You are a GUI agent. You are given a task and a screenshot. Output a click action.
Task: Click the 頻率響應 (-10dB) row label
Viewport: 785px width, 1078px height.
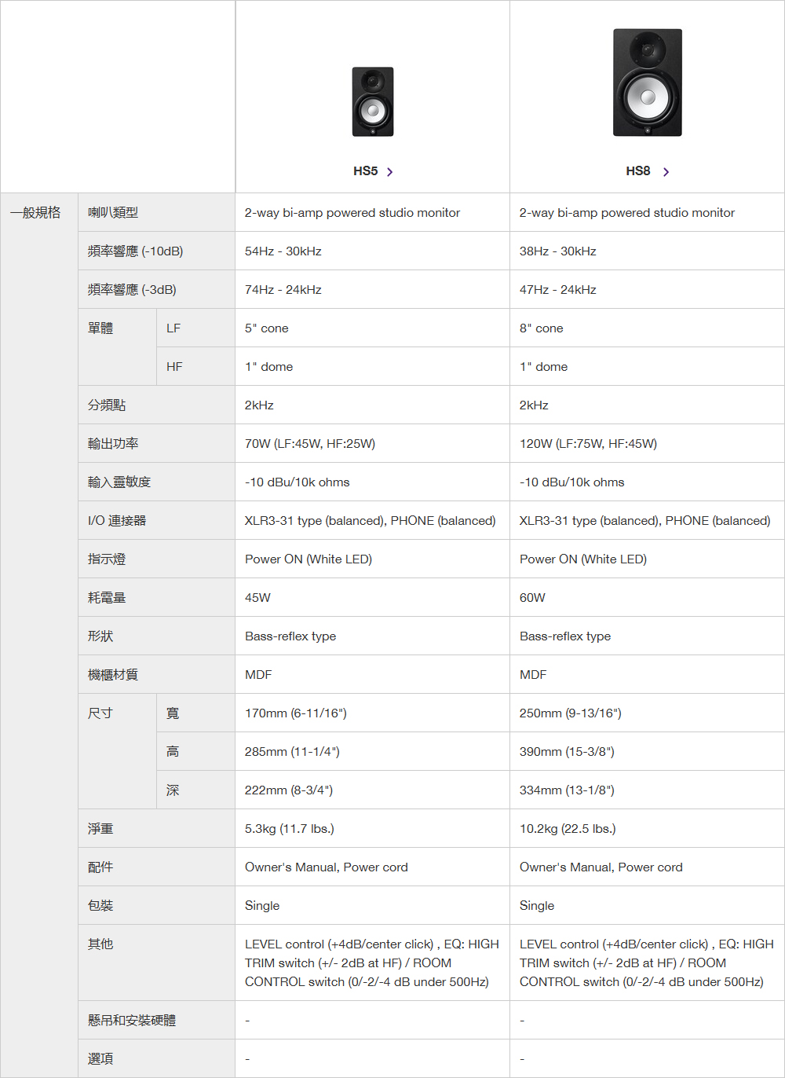[x=135, y=251]
